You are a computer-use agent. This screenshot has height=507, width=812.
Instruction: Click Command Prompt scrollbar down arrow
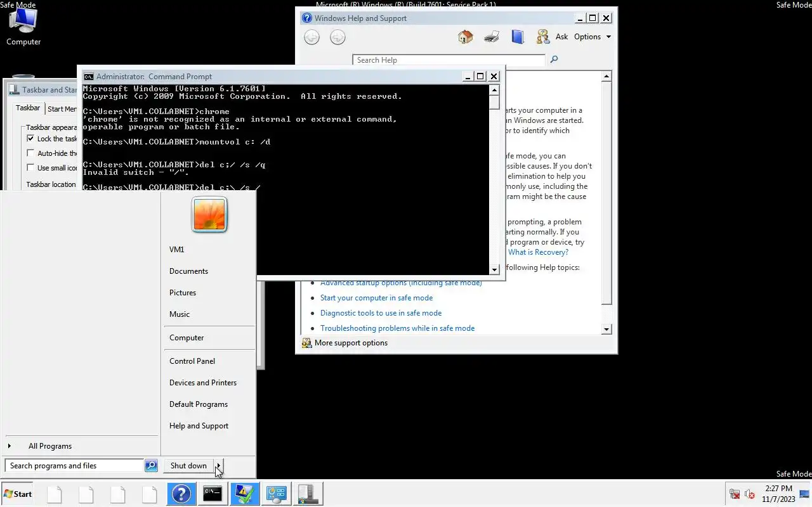(495, 269)
